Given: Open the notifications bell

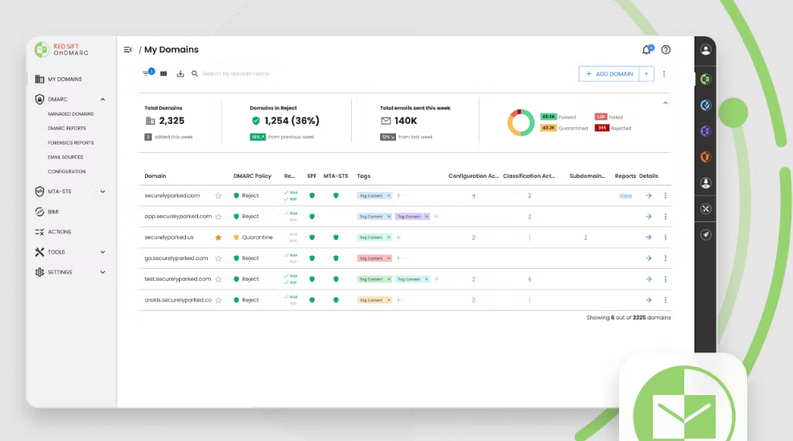Looking at the screenshot, I should pyautogui.click(x=646, y=50).
